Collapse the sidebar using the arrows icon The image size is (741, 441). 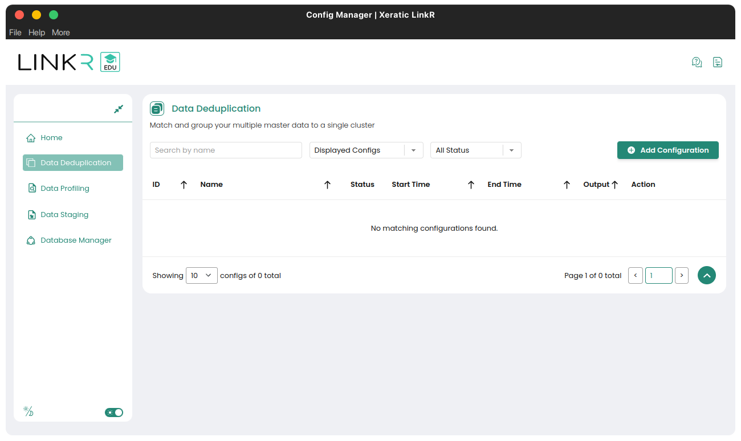pyautogui.click(x=119, y=109)
